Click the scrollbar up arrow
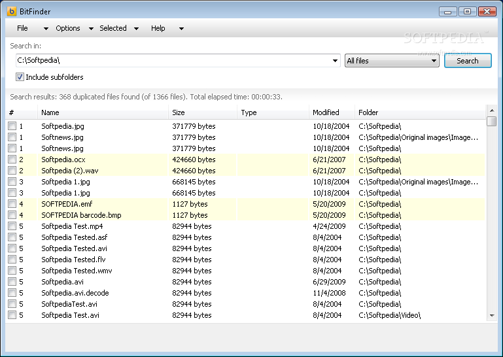 pos(492,110)
